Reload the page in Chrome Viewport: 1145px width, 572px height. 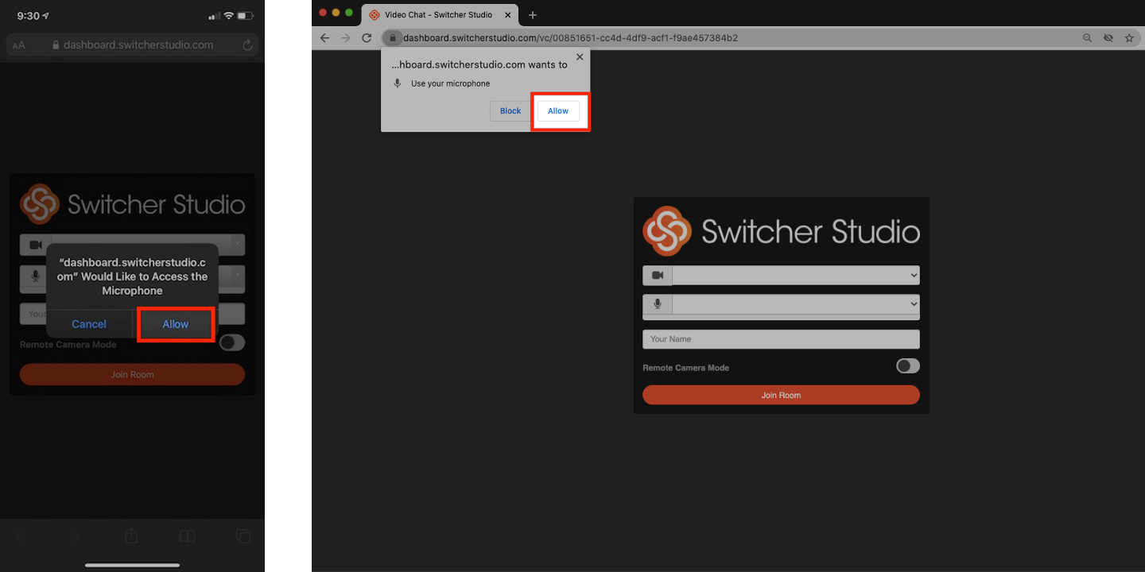point(367,38)
